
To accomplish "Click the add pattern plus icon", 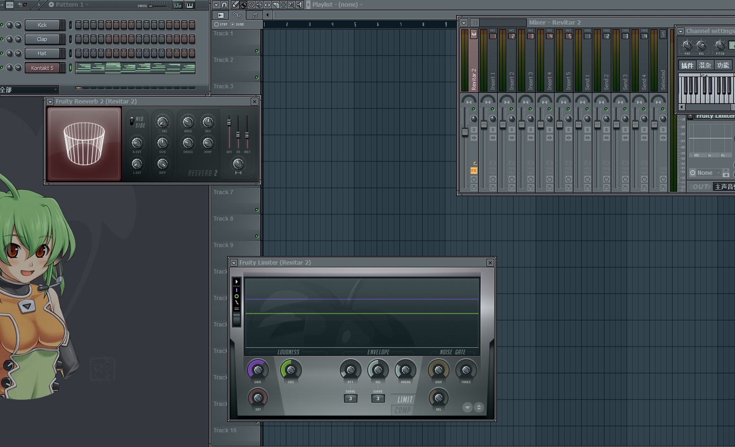I will [x=51, y=5].
